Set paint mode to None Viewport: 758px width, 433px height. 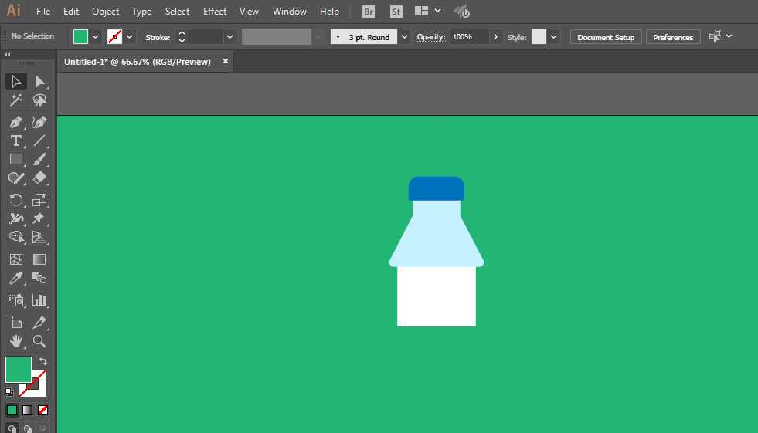[43, 410]
